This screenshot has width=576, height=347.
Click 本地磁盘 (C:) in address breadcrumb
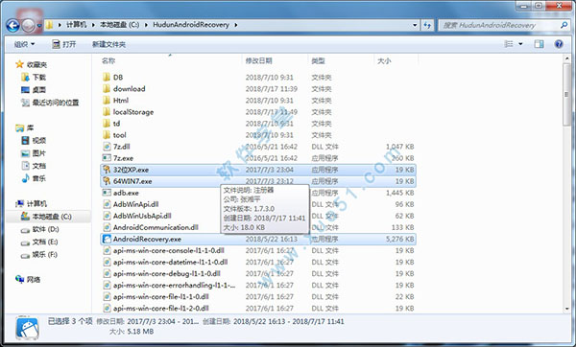point(119,25)
